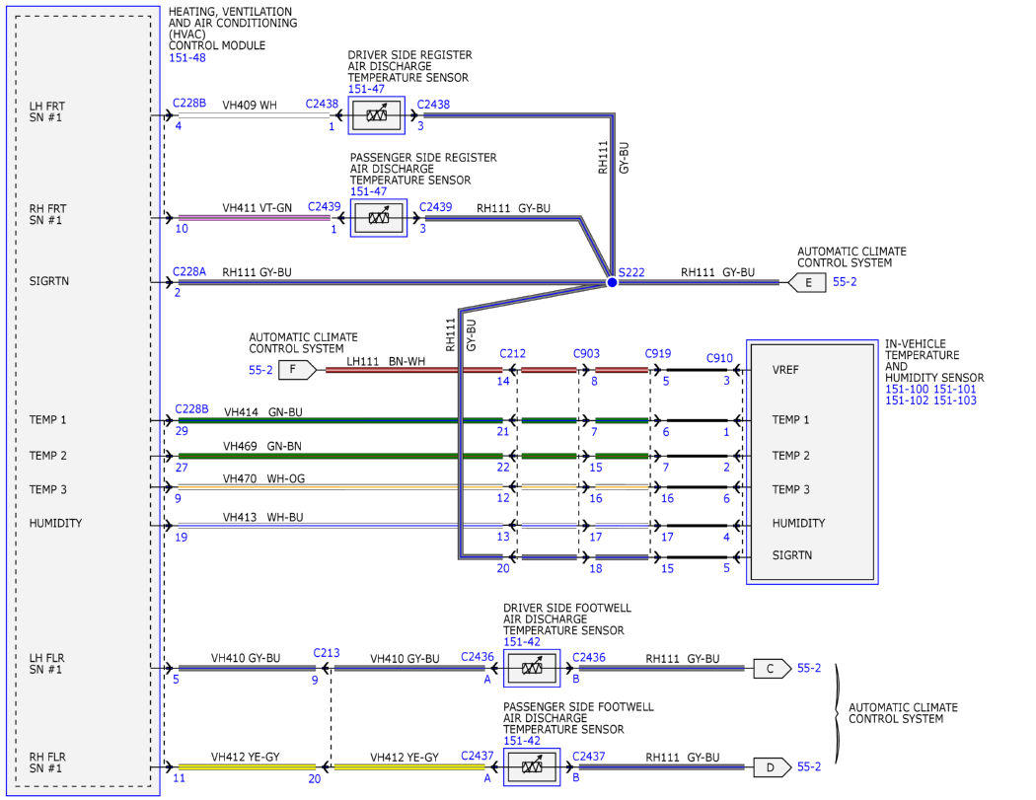Screen dimensions: 1036x800
Task: Click the F off-page connector arrow
Action: click(297, 369)
